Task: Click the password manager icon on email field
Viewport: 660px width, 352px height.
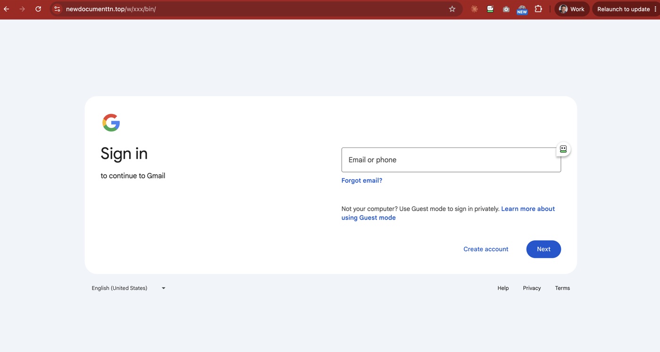Action: [x=563, y=149]
